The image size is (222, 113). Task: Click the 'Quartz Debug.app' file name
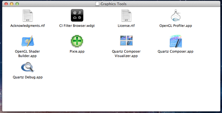tap(27, 77)
